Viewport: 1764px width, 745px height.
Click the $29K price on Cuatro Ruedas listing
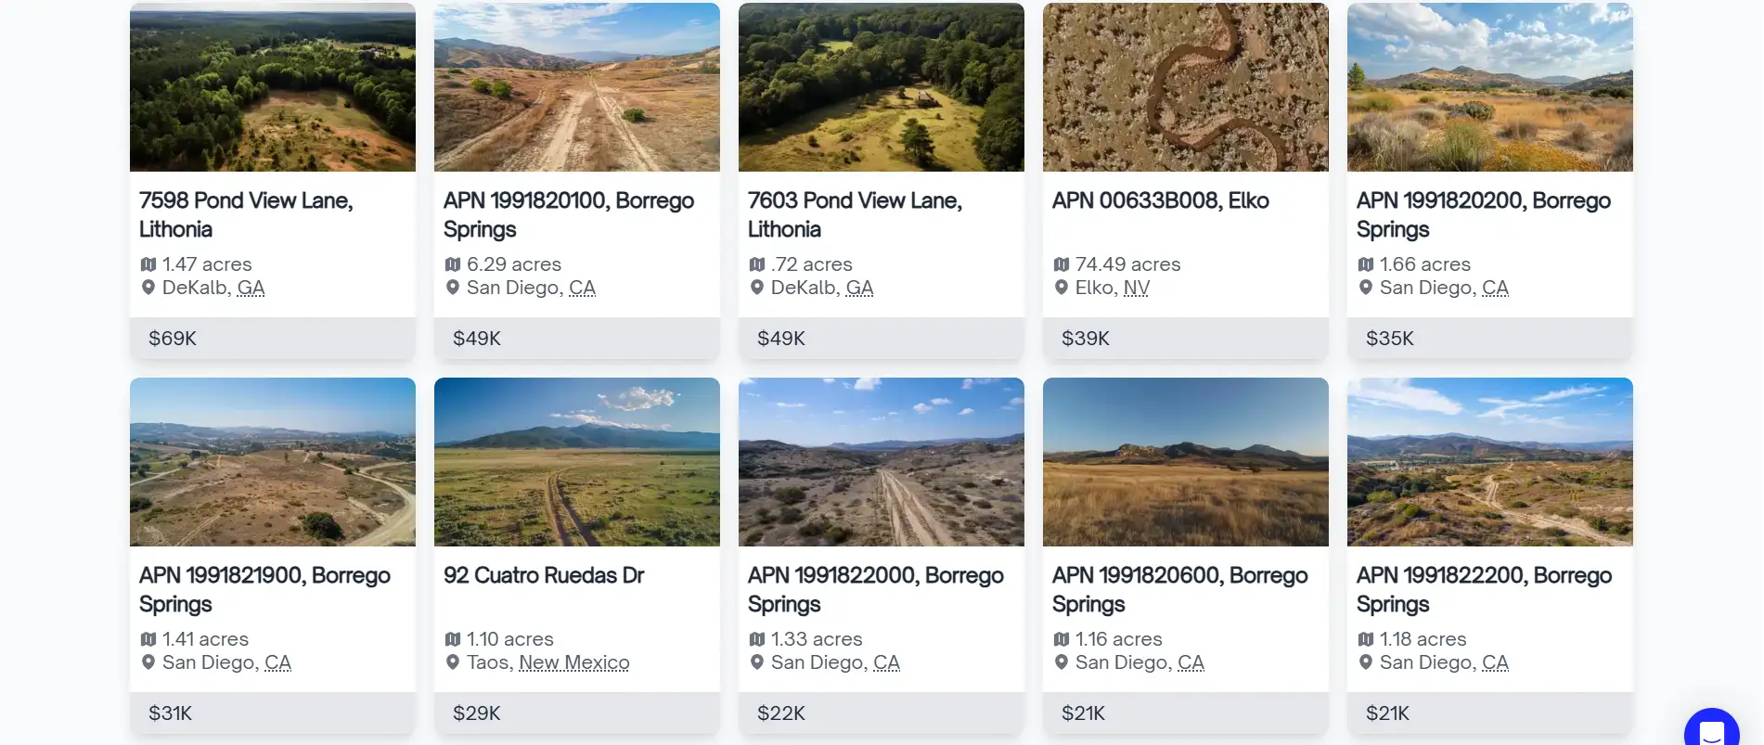[477, 713]
